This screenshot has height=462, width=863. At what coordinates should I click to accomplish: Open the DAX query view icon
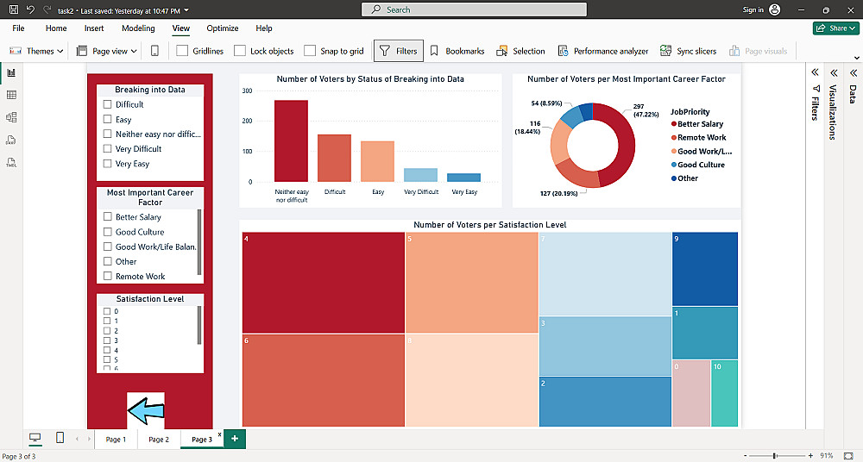pos(11,140)
